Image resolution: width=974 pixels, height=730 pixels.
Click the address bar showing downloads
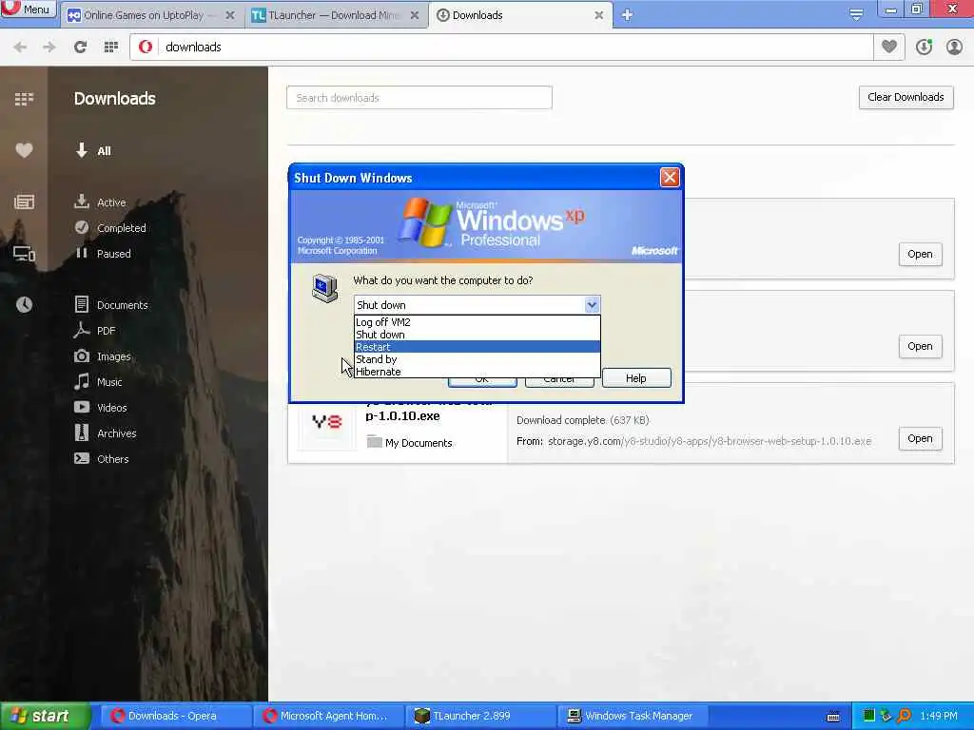pyautogui.click(x=501, y=47)
